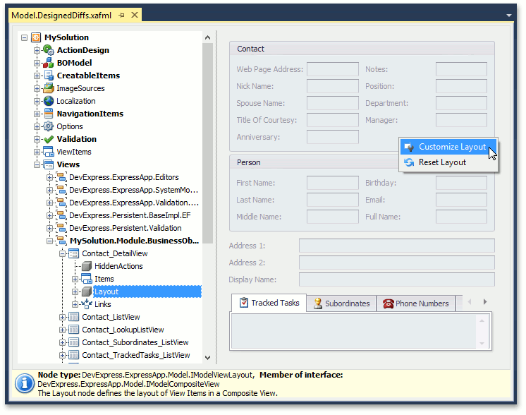Image resolution: width=526 pixels, height=415 pixels.
Task: Expand the ActionDesign node
Action: 37,50
